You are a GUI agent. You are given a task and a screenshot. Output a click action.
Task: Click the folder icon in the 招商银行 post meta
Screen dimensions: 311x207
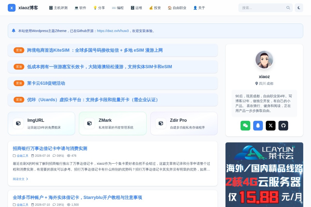point(14,156)
